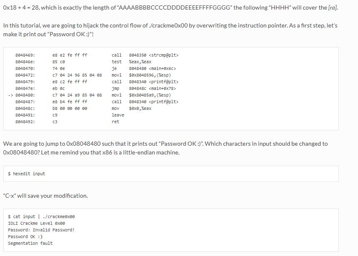Click the "test %eax,%eax" instruction
The height and width of the screenshot is (256, 358).
pyautogui.click(x=132, y=62)
